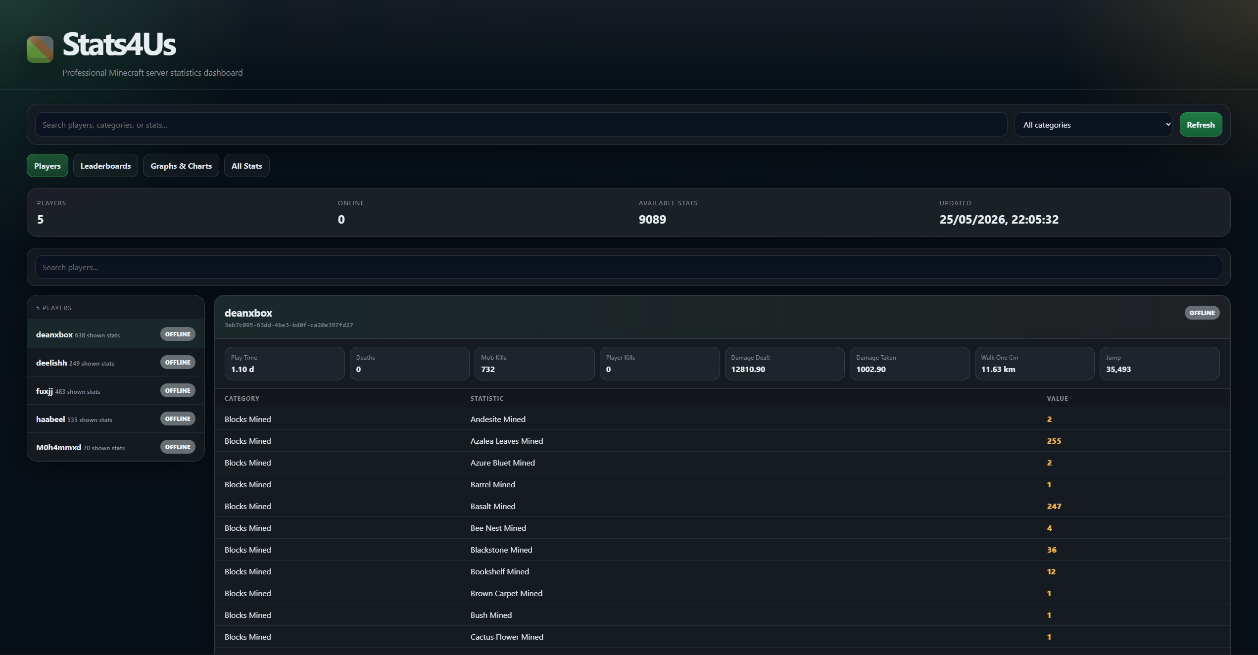Select player deelishh in the list
Image resolution: width=1258 pixels, height=655 pixels.
(115, 363)
